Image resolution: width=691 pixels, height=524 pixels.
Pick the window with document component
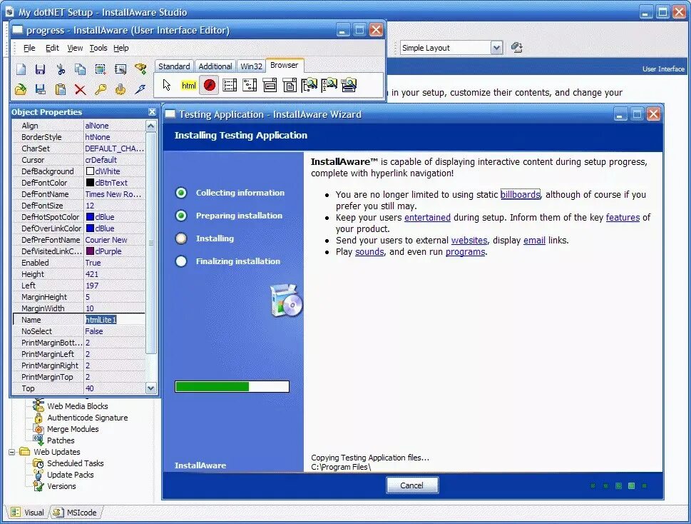tap(290, 85)
